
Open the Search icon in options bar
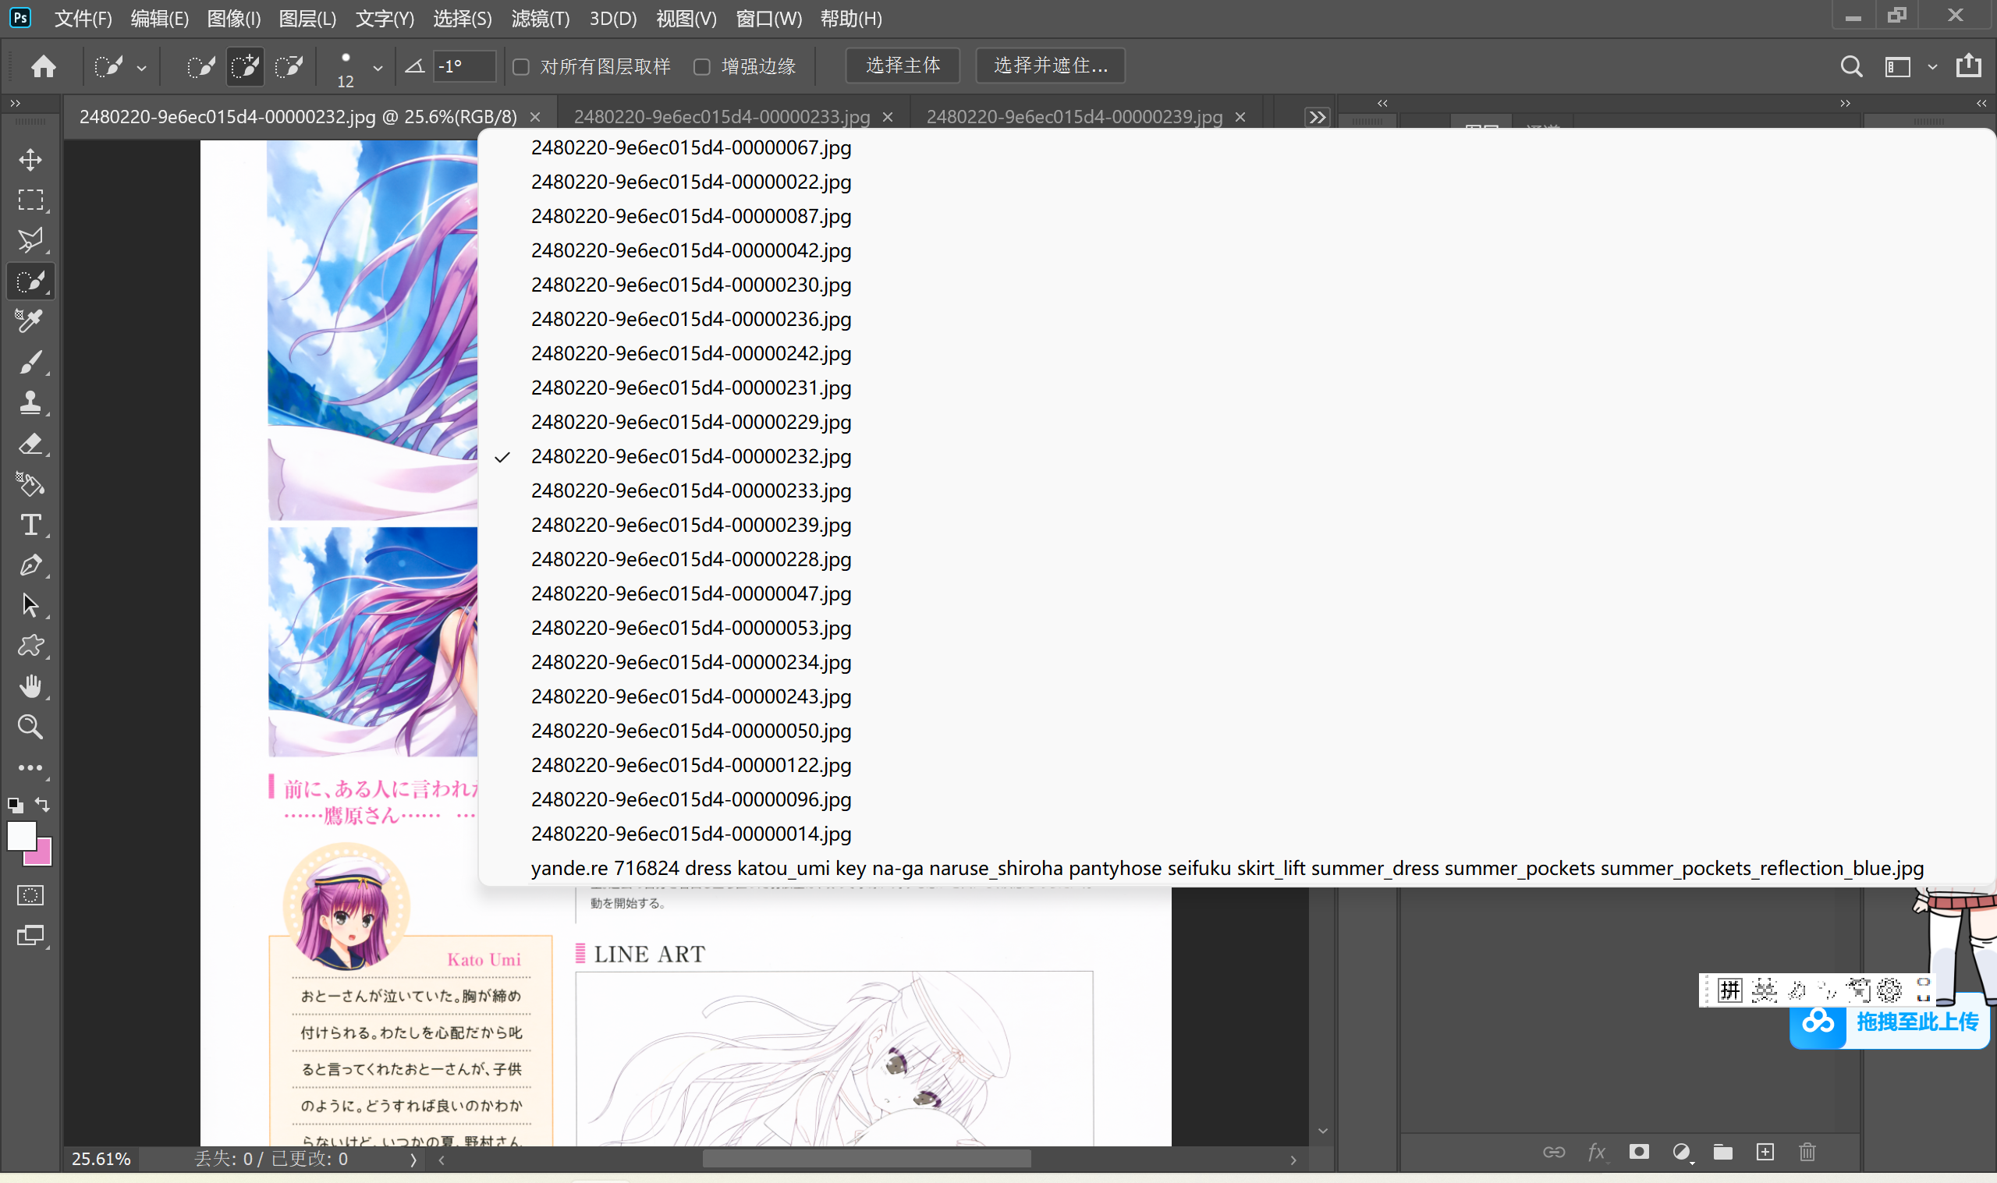(x=1851, y=66)
